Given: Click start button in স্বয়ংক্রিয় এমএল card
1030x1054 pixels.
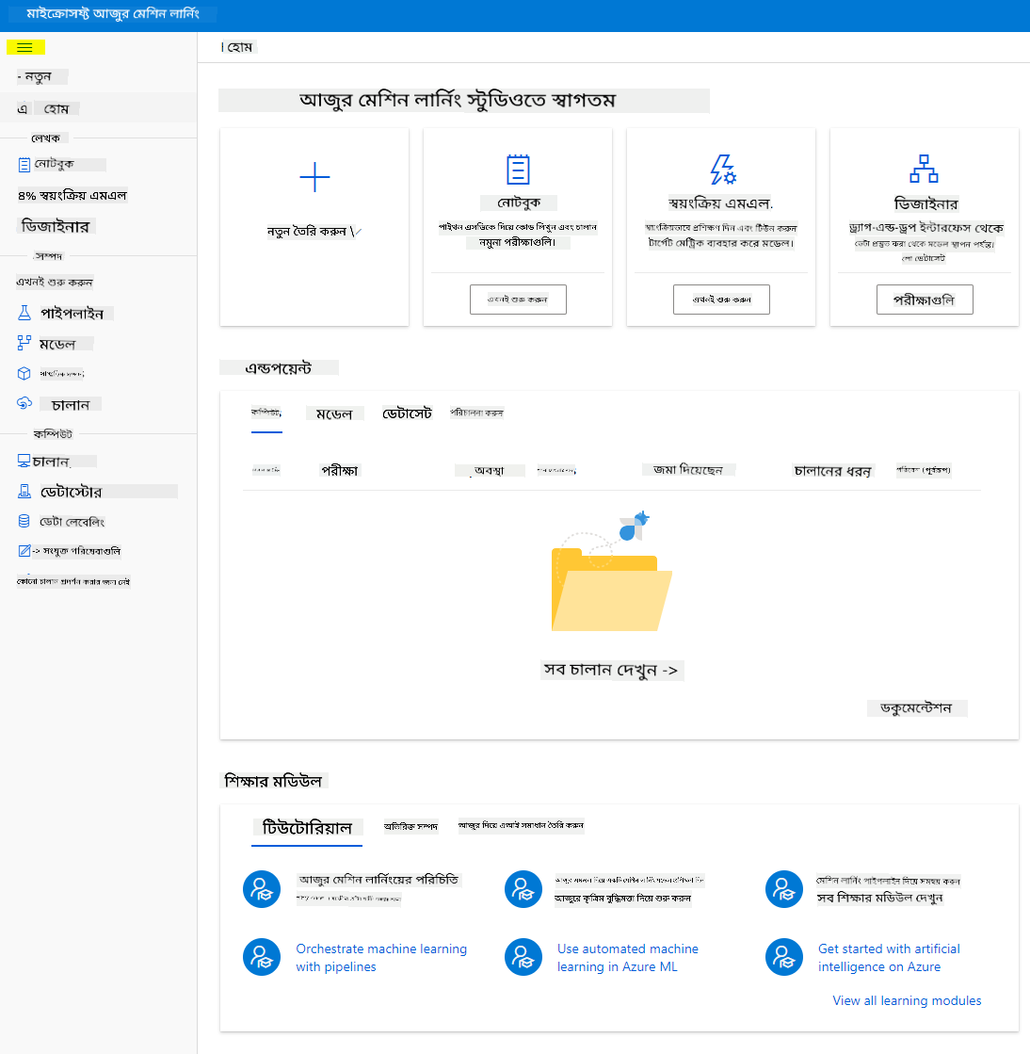Looking at the screenshot, I should [x=721, y=300].
